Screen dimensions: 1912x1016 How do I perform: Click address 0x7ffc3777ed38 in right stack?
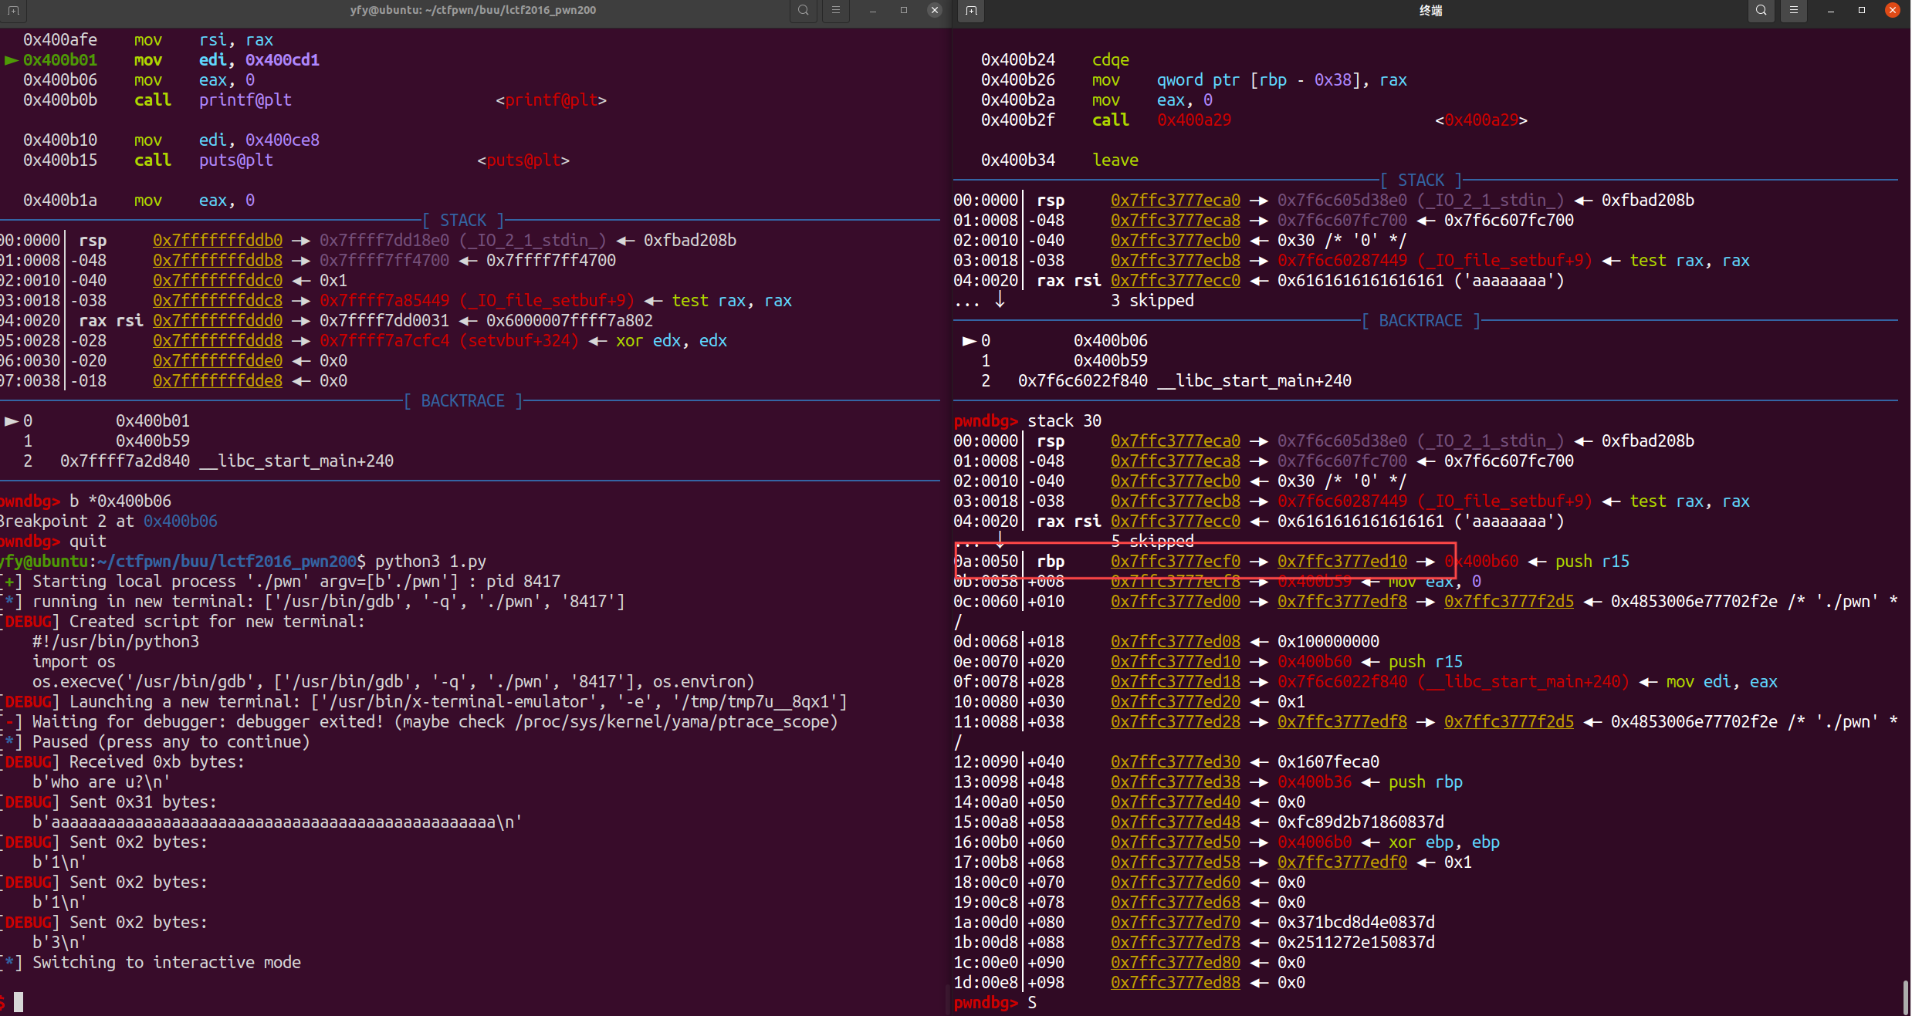coord(1176,782)
